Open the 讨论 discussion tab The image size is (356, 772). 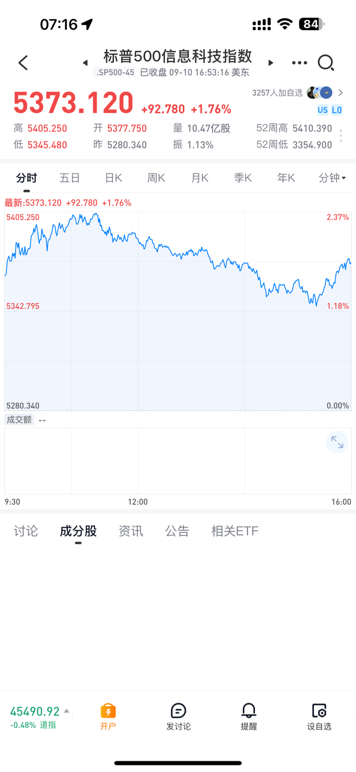coord(25,531)
